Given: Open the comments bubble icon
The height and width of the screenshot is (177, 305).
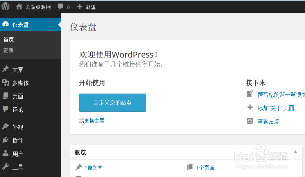Looking at the screenshot, I should click(x=61, y=7).
